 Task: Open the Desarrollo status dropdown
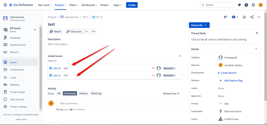[199, 25]
